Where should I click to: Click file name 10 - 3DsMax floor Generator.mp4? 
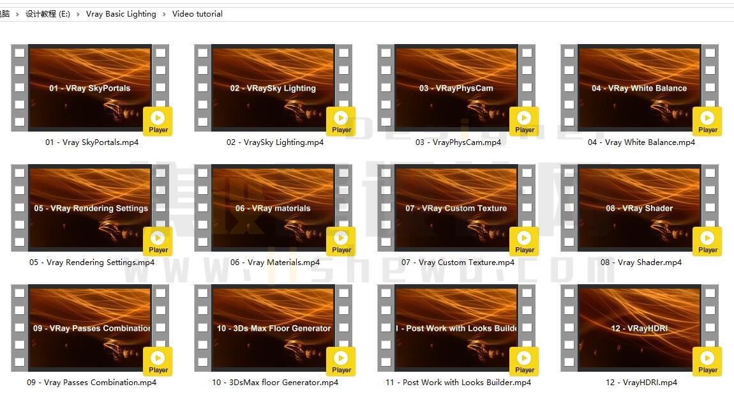(x=275, y=382)
